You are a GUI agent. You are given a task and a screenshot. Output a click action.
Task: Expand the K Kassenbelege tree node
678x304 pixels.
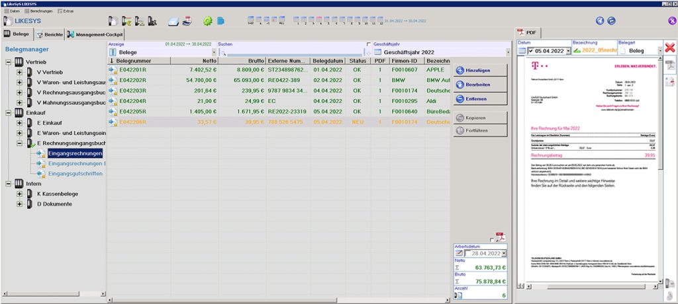(20, 194)
